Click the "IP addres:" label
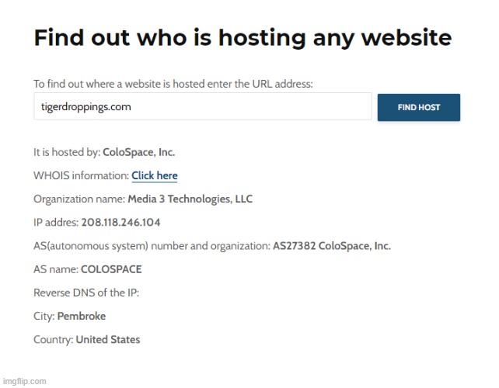Viewport: 499px width, 388px height. tap(56, 223)
